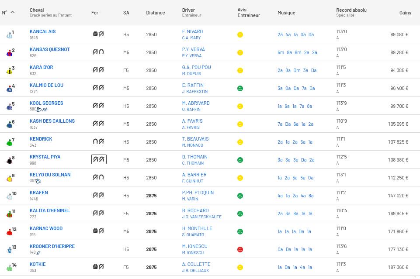Sort by the N° column arrow
Image resolution: width=420 pixels, height=279 pixels.
12,12
